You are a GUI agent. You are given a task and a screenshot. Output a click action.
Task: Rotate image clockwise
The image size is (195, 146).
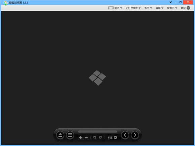[101, 137]
